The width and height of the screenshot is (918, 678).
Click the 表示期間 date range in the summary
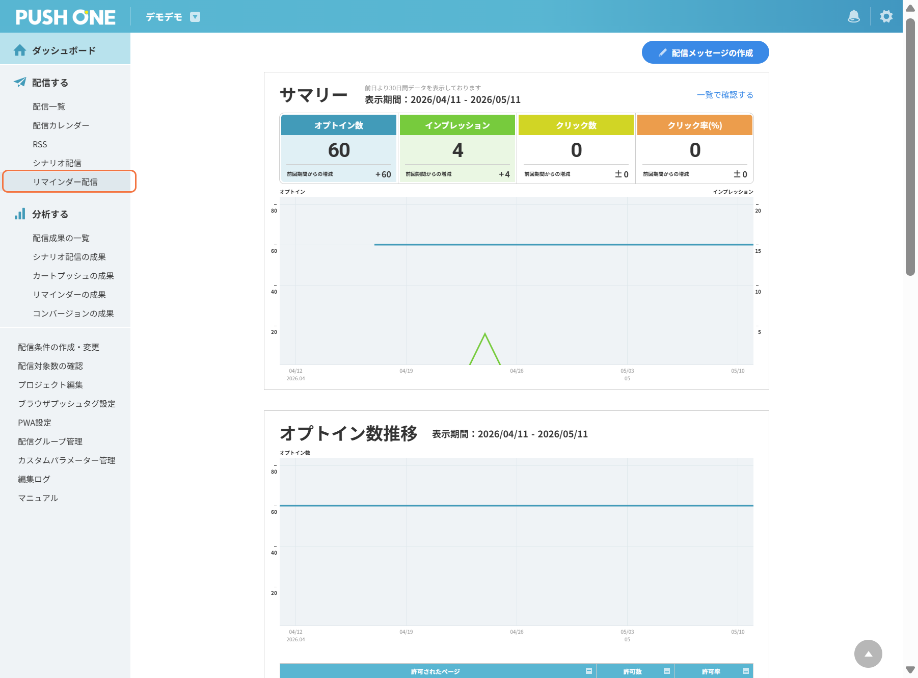pyautogui.click(x=443, y=99)
